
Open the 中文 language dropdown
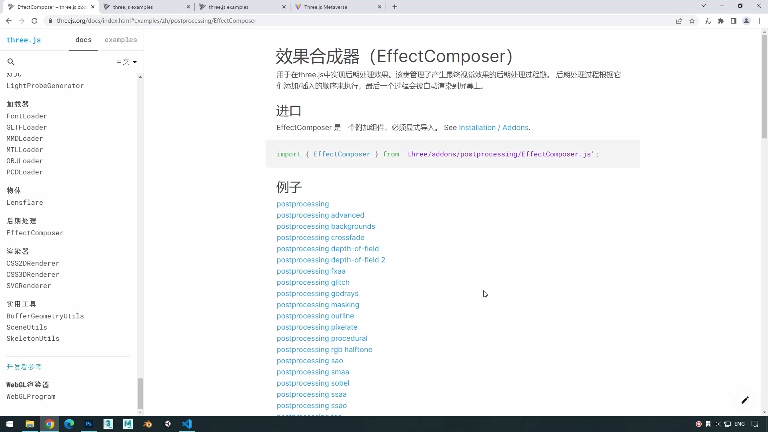(x=126, y=62)
